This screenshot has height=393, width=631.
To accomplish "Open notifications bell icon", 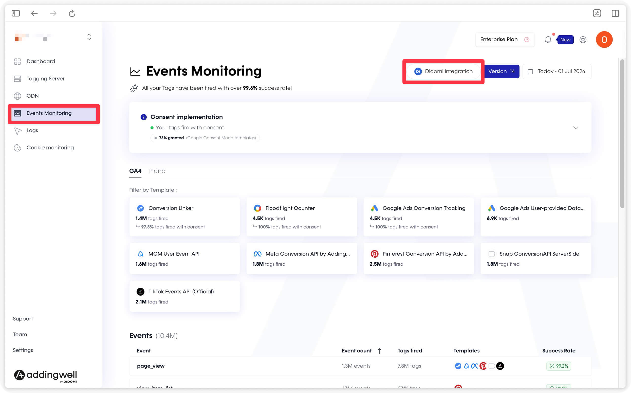I will [x=548, y=40].
